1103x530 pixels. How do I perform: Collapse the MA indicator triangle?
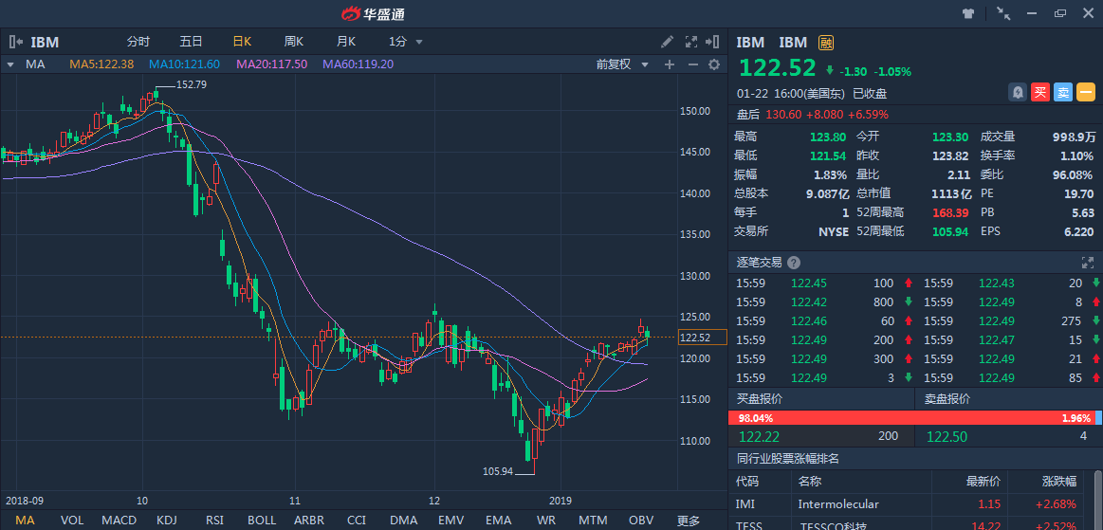point(9,64)
